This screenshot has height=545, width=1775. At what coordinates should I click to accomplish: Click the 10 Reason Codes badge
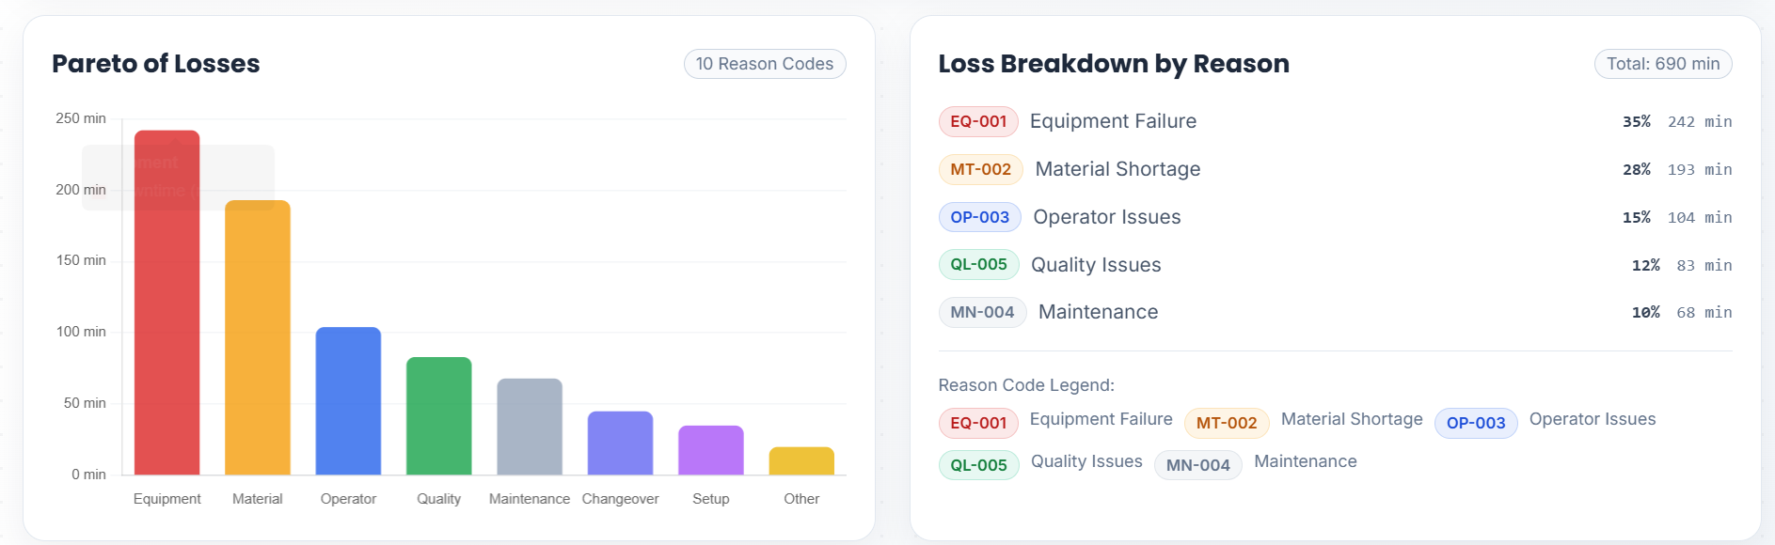point(765,64)
